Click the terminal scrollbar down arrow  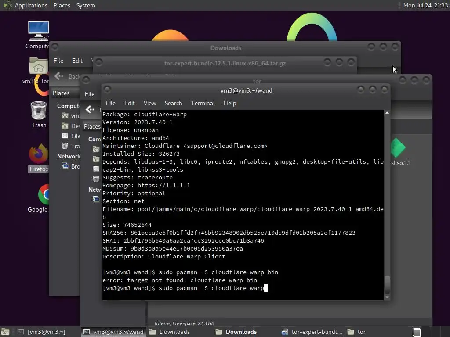[x=387, y=298]
